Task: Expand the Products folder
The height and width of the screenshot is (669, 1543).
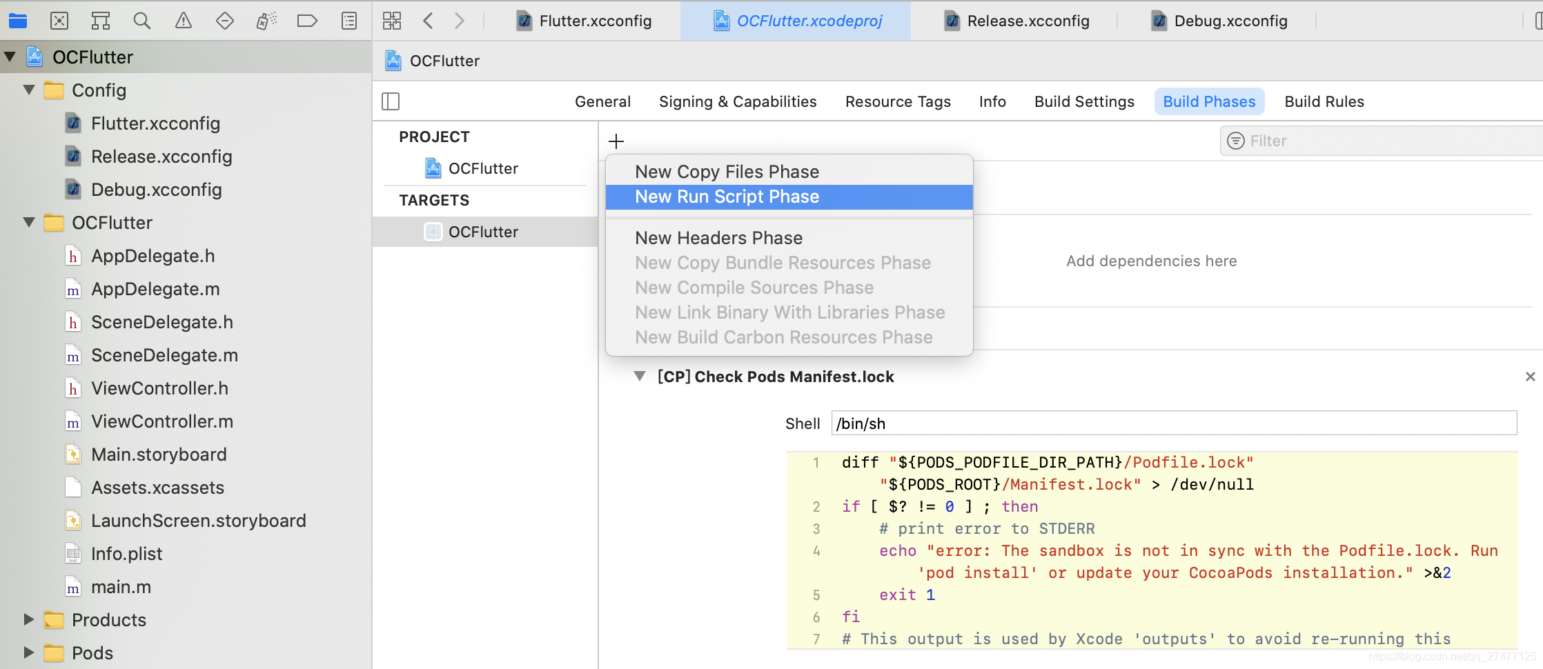Action: point(29,619)
